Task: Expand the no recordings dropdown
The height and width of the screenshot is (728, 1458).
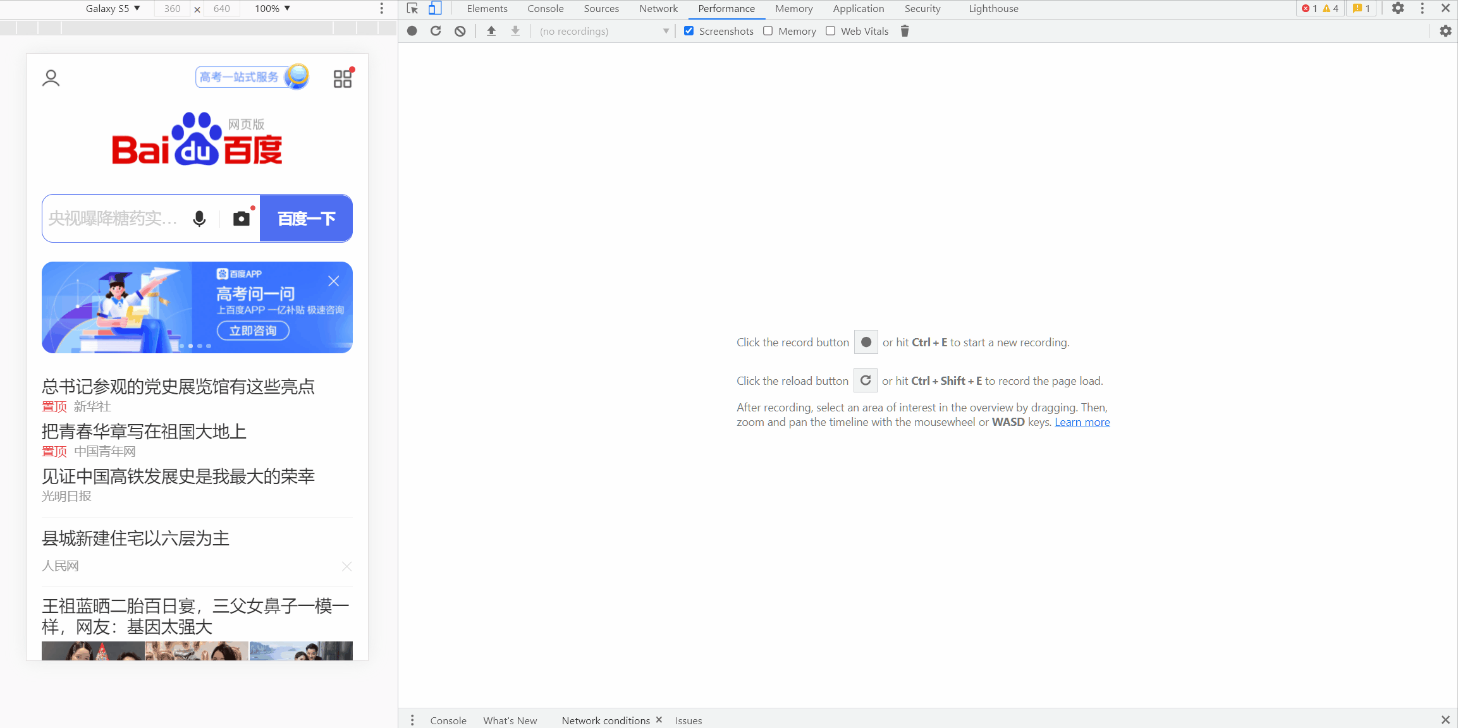Action: pos(604,31)
